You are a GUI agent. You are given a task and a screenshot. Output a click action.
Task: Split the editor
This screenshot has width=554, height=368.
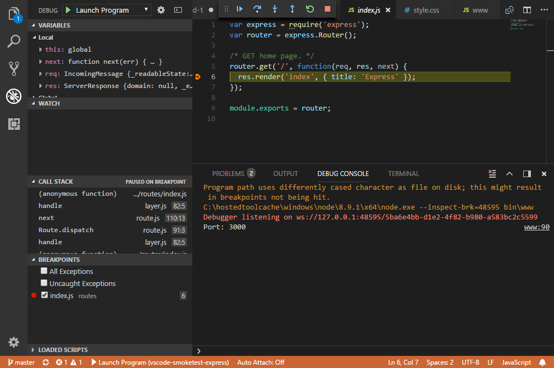pyautogui.click(x=527, y=10)
